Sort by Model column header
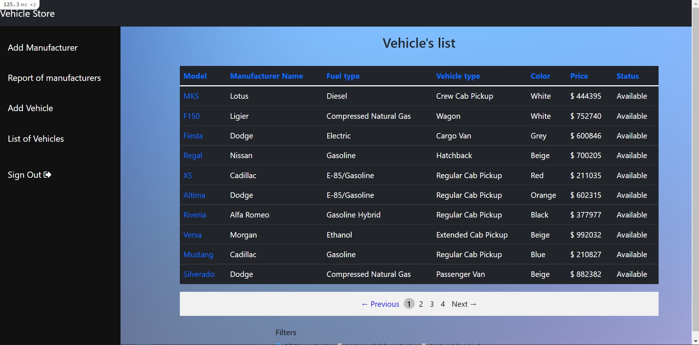The height and width of the screenshot is (345, 699). 195,76
